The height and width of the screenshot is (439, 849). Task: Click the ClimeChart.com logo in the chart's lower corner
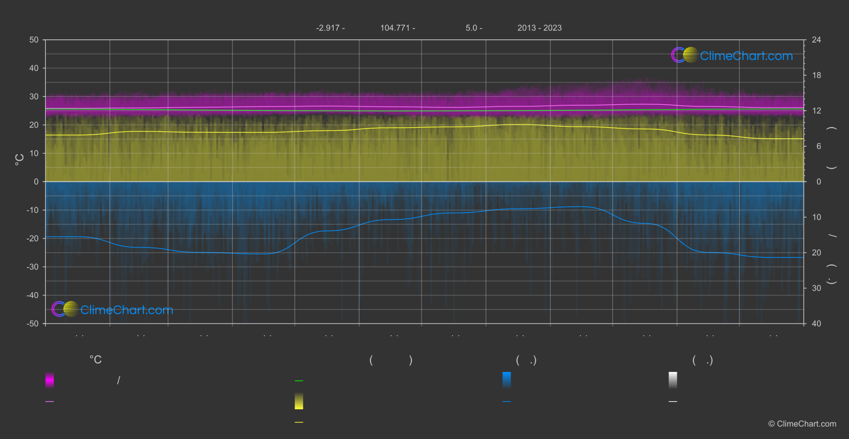tap(112, 309)
